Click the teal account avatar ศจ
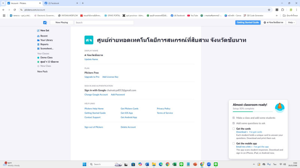300x168 pixels. coord(89,40)
